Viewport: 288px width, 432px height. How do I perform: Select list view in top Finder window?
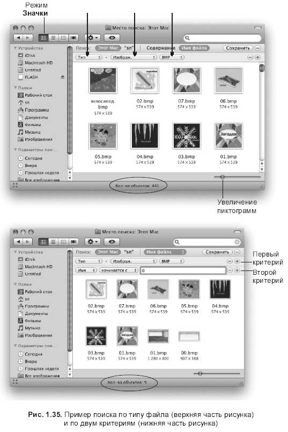[x=54, y=38]
